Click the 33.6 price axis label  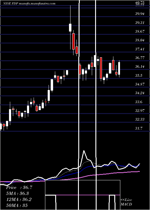pos(139,102)
